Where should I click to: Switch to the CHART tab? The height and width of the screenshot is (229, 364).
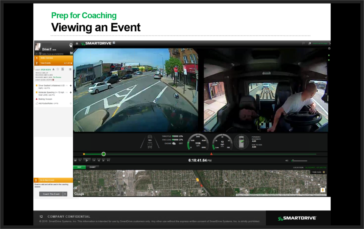(x=92, y=167)
